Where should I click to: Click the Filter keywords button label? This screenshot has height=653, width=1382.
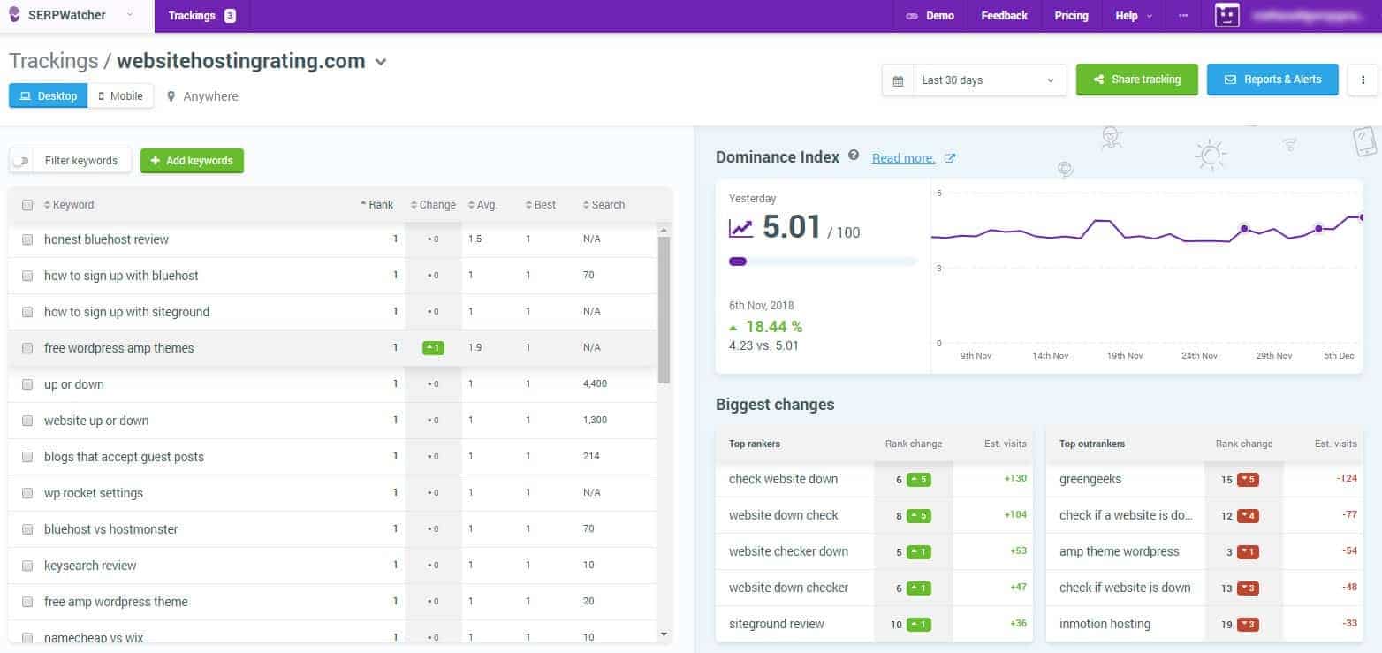point(80,161)
